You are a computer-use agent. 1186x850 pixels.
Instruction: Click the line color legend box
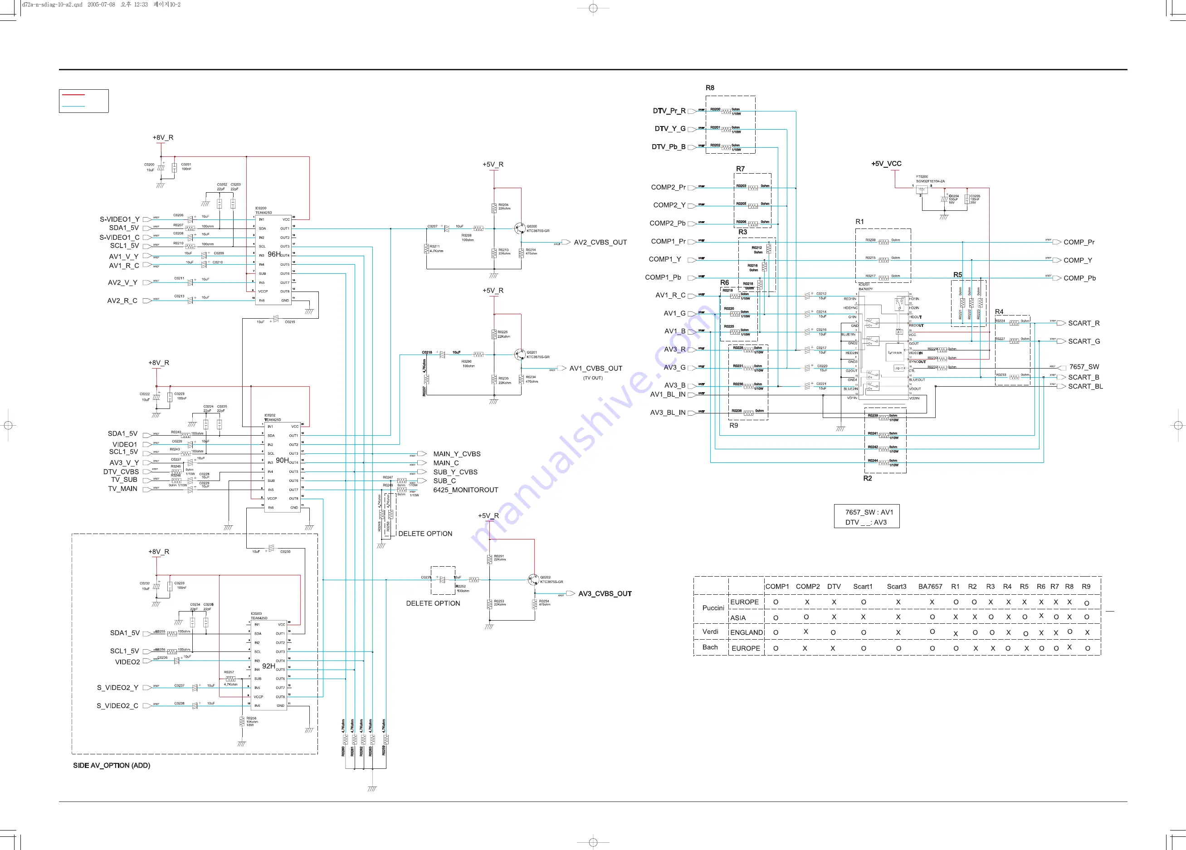pyautogui.click(x=83, y=101)
